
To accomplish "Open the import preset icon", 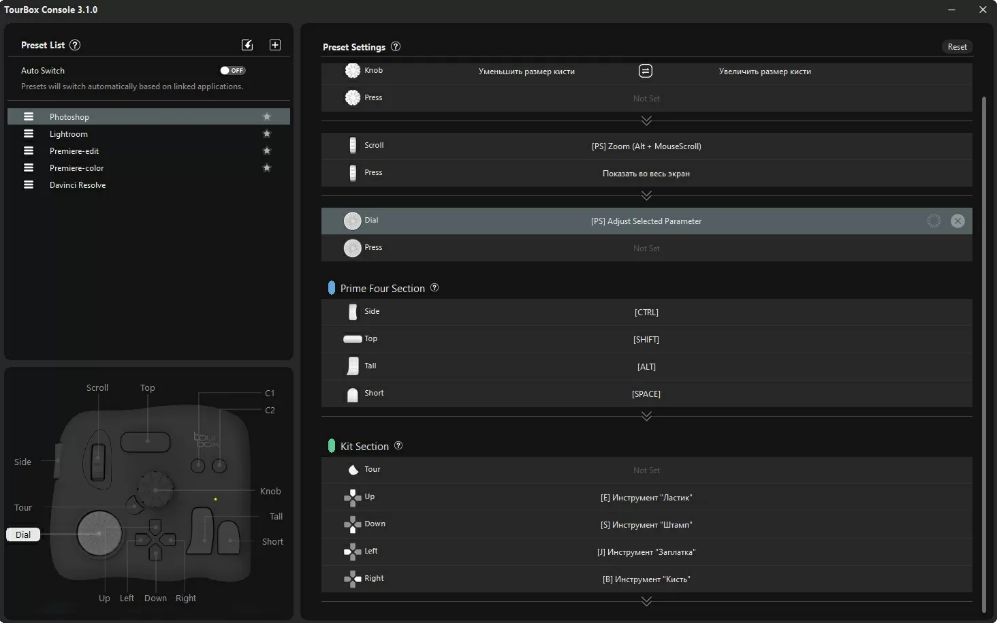I will [247, 45].
